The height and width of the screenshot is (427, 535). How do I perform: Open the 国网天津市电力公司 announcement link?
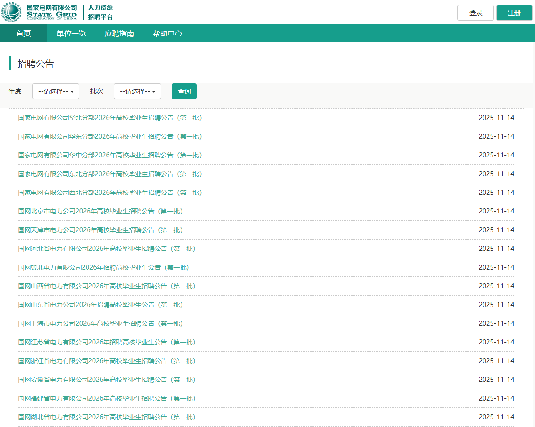[x=100, y=230]
